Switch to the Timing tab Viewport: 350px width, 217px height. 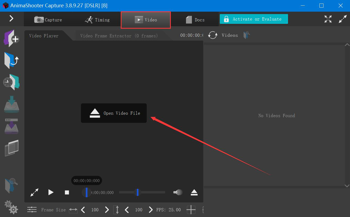click(97, 20)
